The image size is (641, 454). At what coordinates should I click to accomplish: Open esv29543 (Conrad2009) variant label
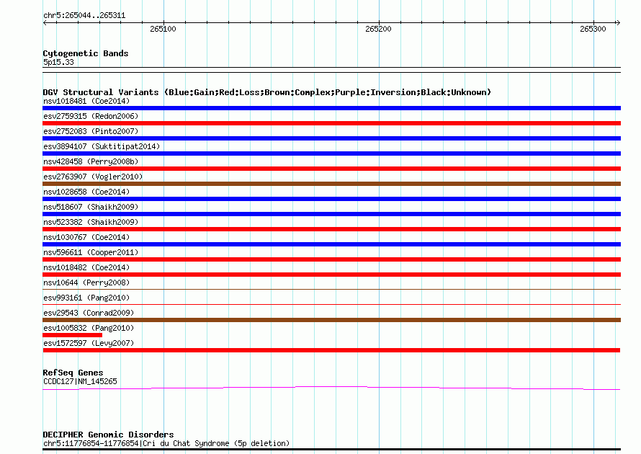(x=89, y=313)
